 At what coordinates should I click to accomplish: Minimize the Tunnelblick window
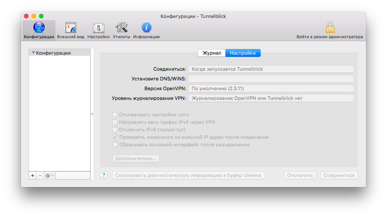click(34, 16)
